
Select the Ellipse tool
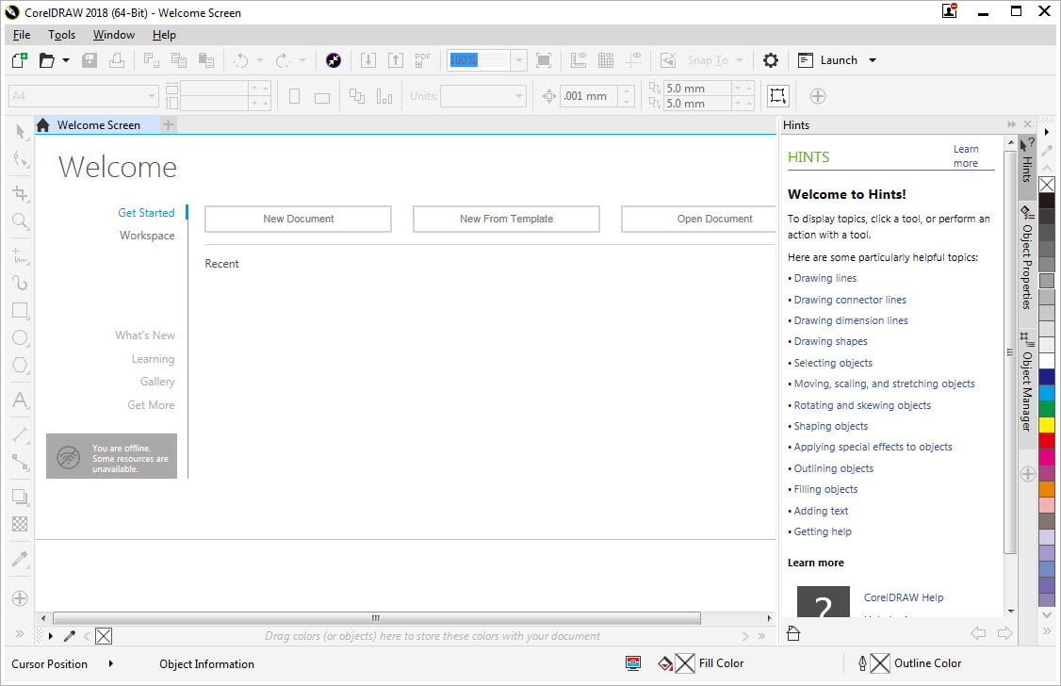click(21, 337)
